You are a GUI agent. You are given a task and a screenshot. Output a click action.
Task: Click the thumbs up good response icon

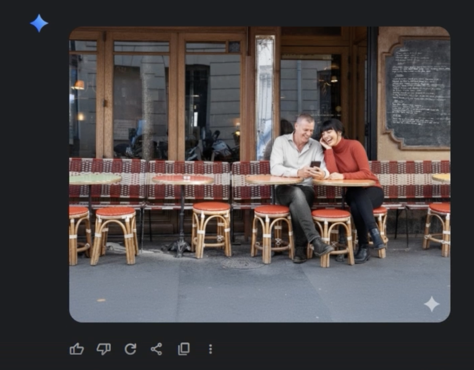[x=76, y=349]
